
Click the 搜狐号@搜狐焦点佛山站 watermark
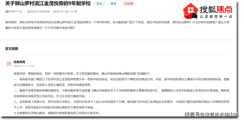211,114
